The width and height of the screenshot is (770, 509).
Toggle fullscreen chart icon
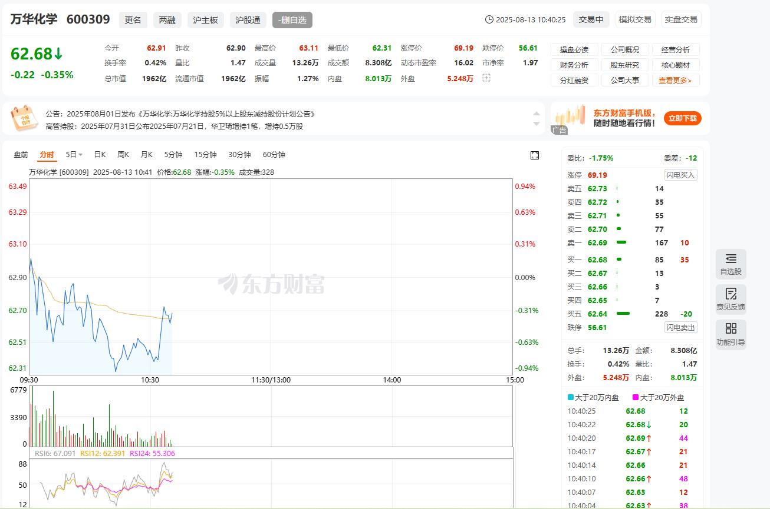click(535, 155)
